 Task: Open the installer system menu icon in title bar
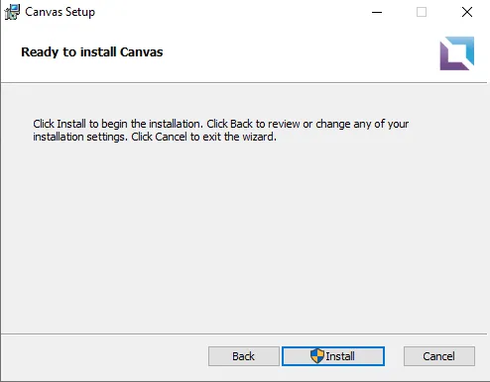point(12,12)
